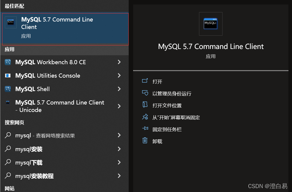This screenshot has width=292, height=192.
Task: Click the MySQL Workbench 8.0 CE icon
Action: 8,62
